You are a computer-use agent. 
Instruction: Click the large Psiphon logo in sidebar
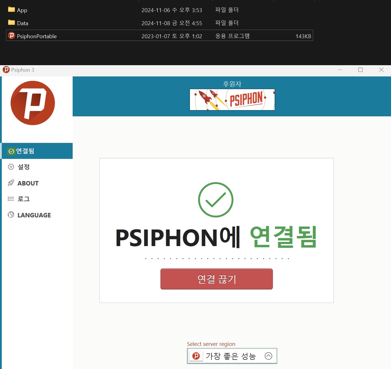[x=33, y=103]
